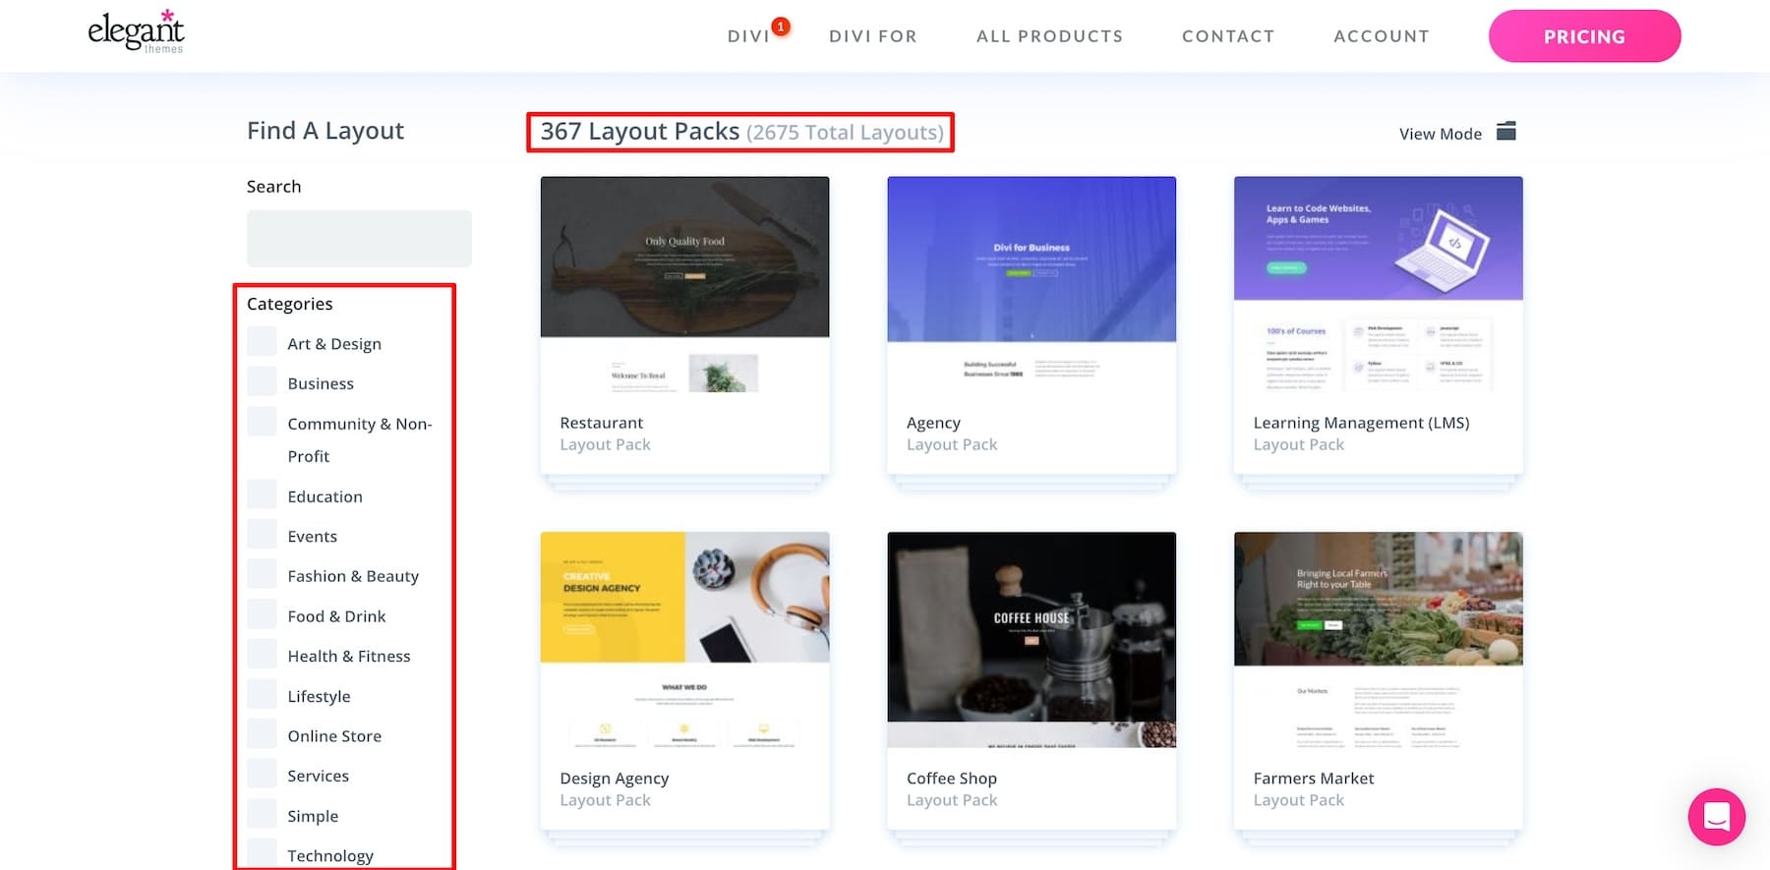
Task: Click the pink PRICING button
Action: click(1584, 36)
